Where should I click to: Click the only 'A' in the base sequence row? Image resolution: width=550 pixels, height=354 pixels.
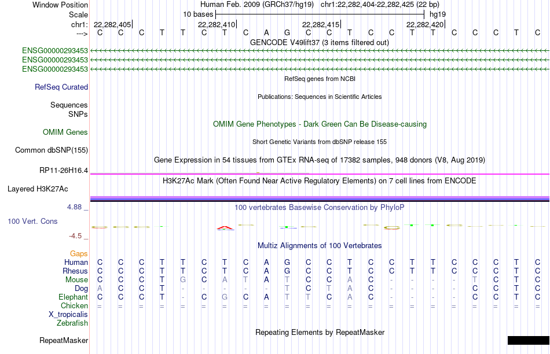coord(266,33)
